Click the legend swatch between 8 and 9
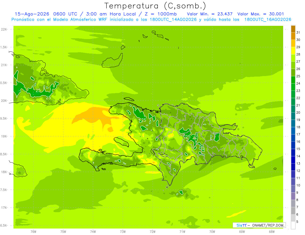 coord(293,196)
